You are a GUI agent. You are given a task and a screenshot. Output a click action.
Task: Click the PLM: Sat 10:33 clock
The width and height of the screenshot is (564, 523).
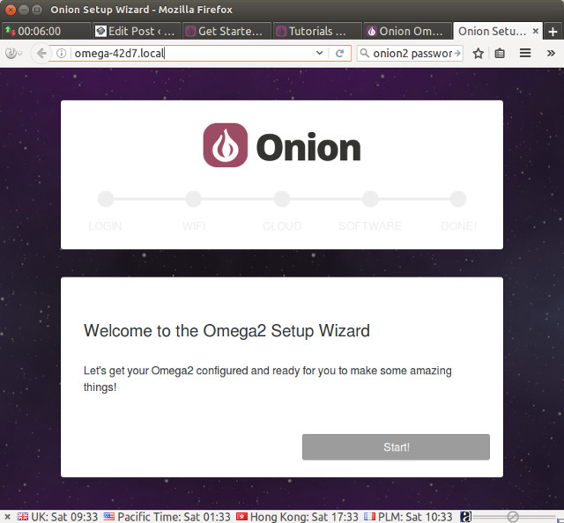(x=408, y=517)
